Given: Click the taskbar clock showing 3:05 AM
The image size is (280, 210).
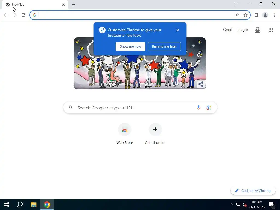Looking at the screenshot, I should pyautogui.click(x=256, y=205).
